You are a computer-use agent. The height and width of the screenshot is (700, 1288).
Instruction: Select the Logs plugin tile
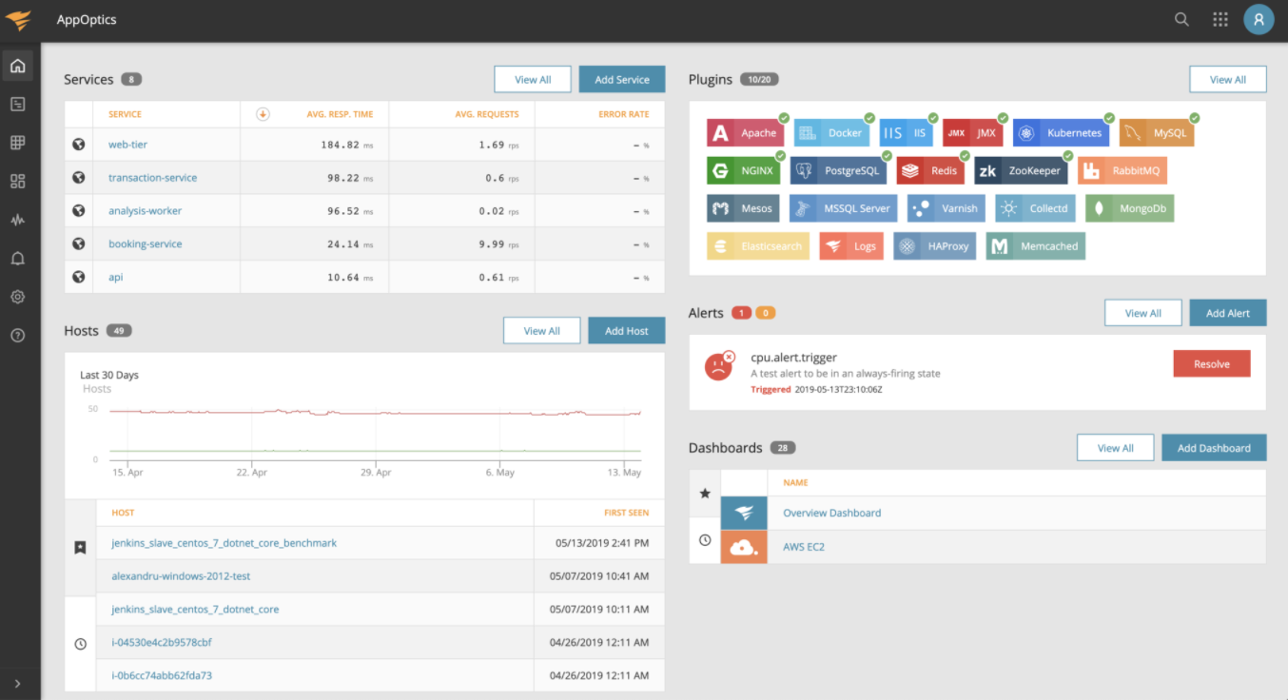851,246
